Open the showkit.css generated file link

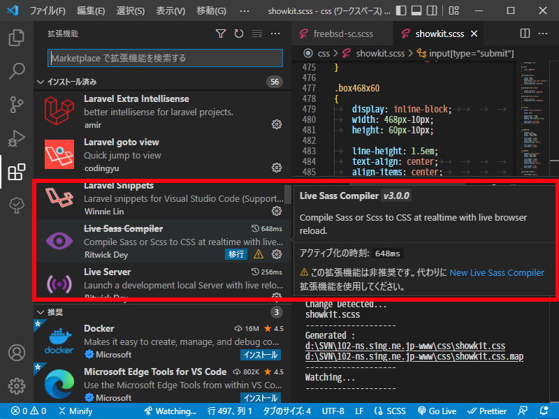point(405,346)
